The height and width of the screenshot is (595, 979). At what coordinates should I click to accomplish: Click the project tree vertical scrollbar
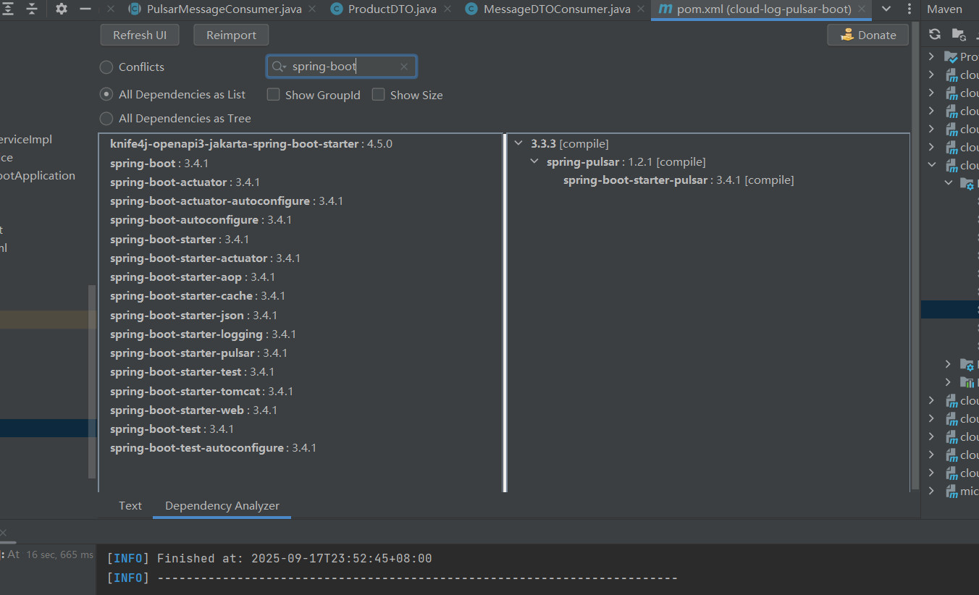pyautogui.click(x=92, y=381)
